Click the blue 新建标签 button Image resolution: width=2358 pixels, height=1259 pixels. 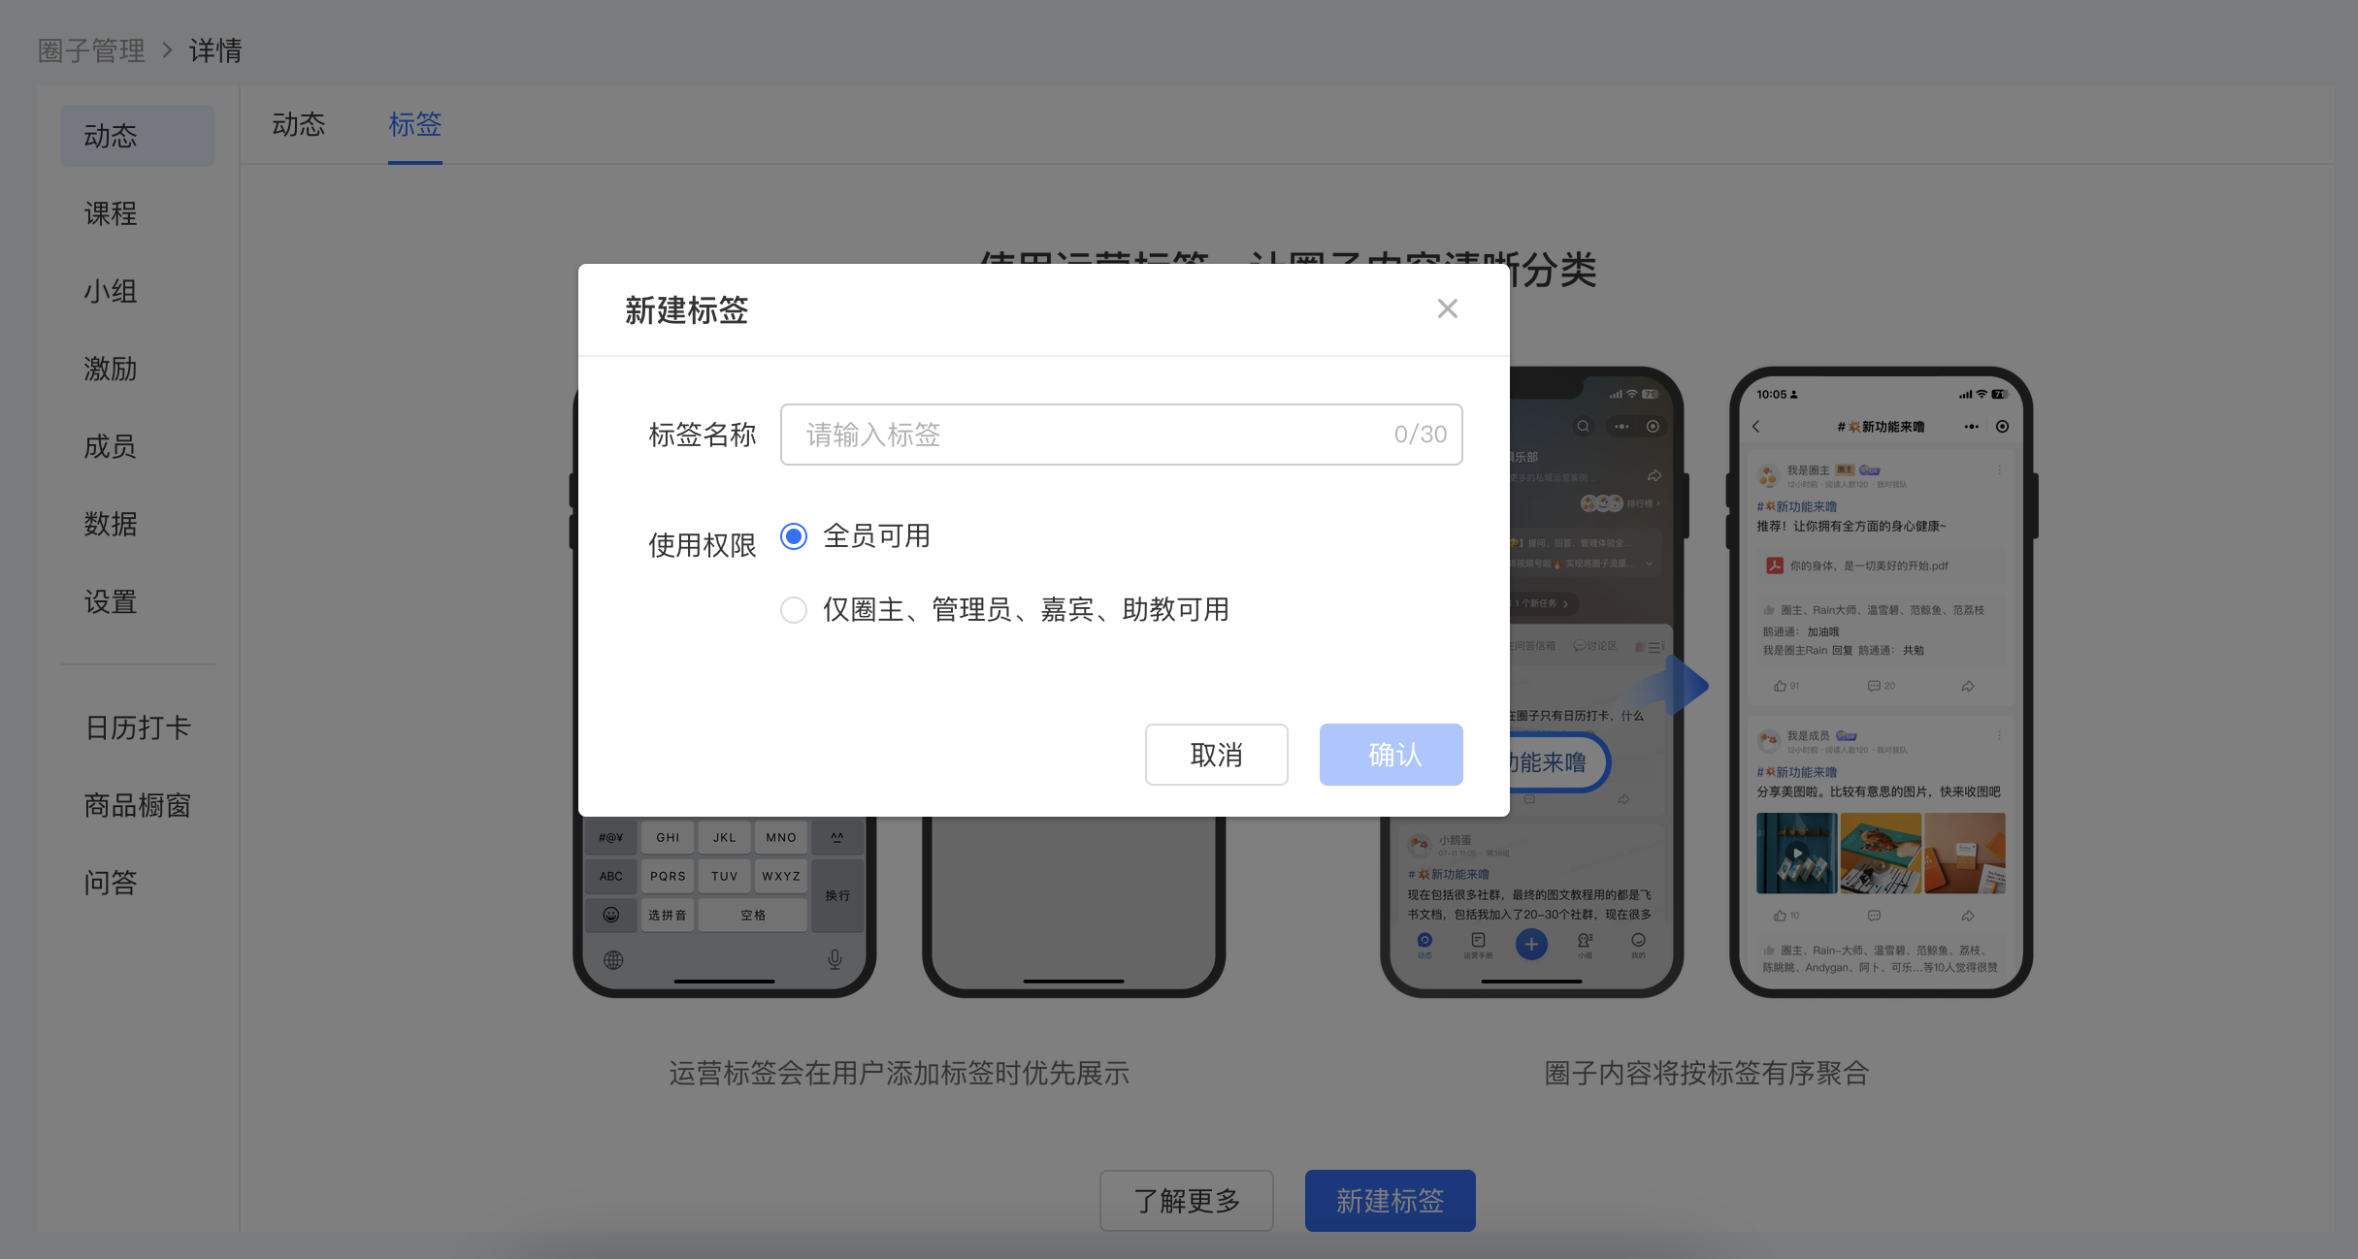click(x=1390, y=1201)
